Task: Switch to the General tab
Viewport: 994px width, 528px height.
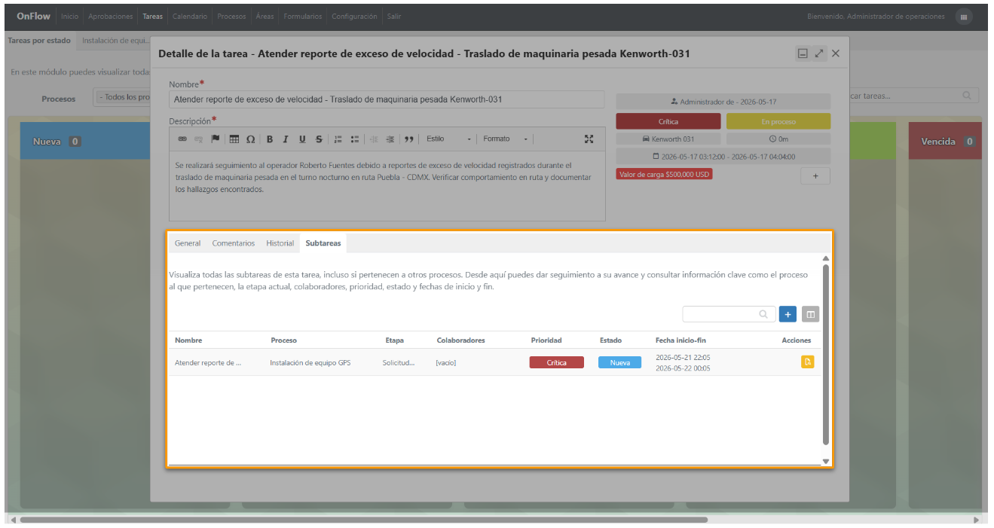Action: (x=188, y=243)
